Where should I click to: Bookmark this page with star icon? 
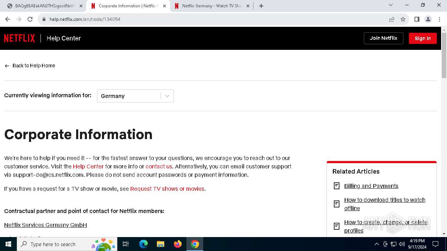pos(403,19)
